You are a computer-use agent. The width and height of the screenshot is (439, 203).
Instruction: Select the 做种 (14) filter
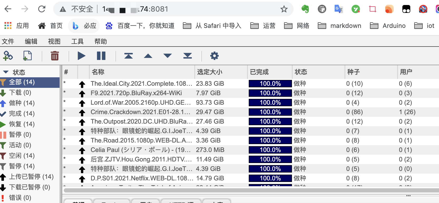coord(22,103)
